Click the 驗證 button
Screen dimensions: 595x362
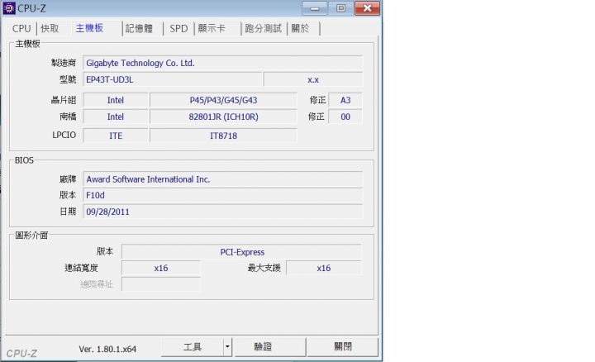[270, 347]
